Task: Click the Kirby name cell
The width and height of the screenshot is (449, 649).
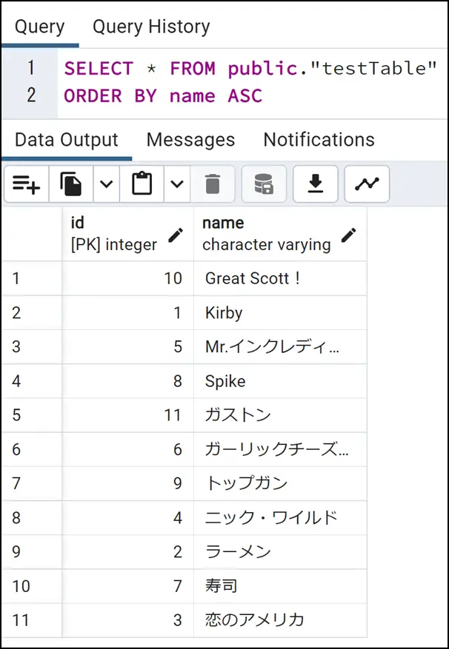Action: [280, 313]
